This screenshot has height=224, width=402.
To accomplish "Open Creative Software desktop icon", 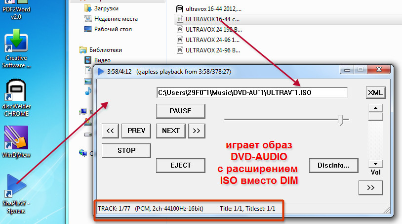I will (x=16, y=49).
